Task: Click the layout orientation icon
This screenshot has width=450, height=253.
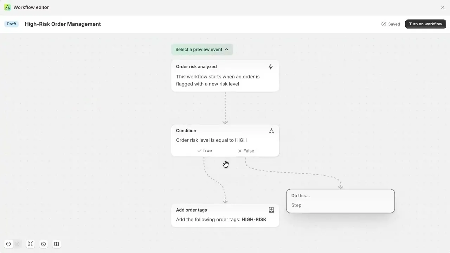Action: coord(56,244)
